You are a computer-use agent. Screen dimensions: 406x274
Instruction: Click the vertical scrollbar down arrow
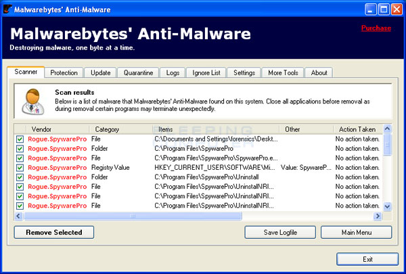(x=387, y=206)
